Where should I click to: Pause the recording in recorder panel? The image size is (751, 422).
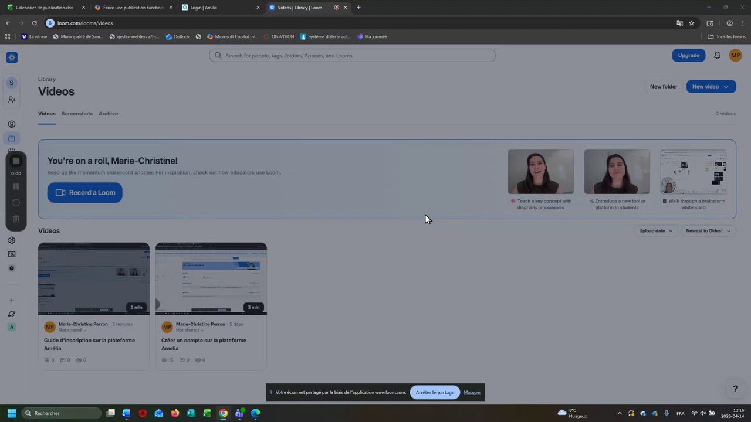(16, 186)
